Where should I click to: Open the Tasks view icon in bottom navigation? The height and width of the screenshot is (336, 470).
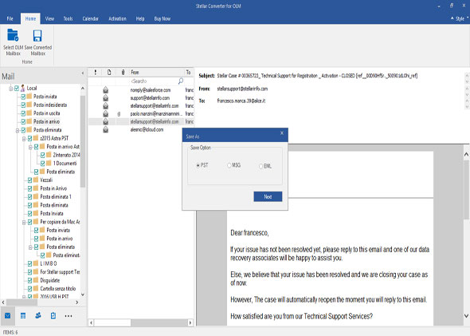[x=53, y=315]
